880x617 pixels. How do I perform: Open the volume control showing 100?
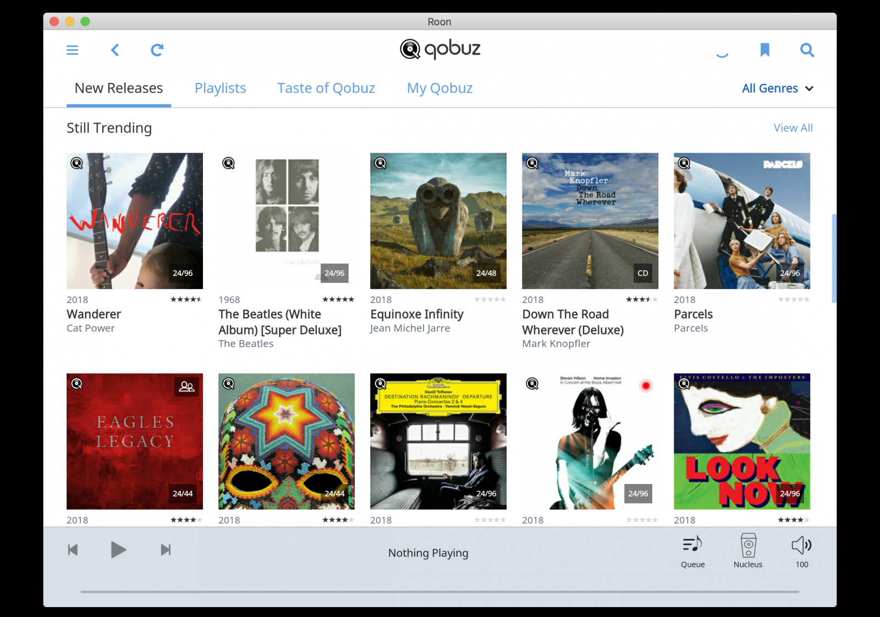point(802,552)
